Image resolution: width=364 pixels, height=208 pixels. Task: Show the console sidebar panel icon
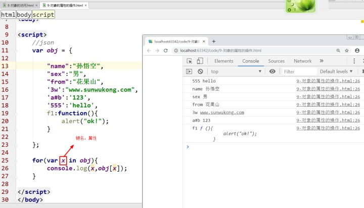tap(189, 71)
